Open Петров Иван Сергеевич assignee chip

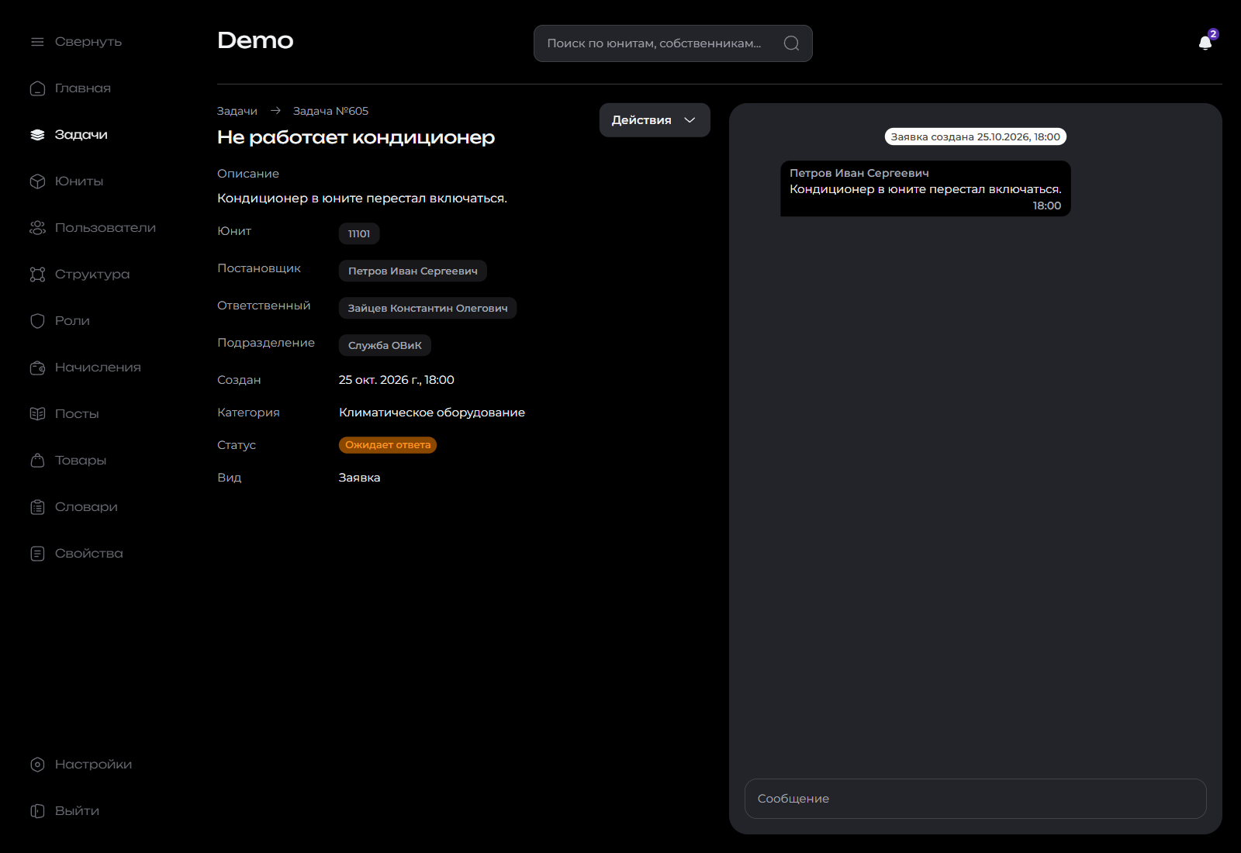(x=413, y=271)
